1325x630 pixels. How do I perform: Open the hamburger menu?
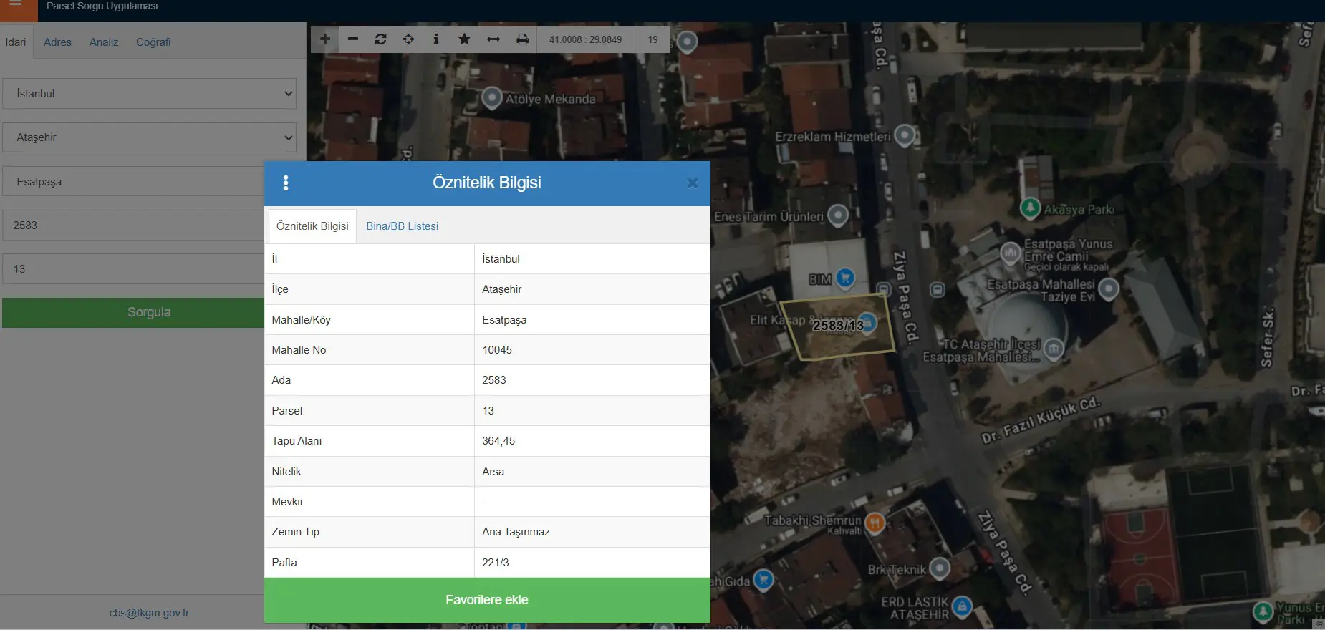(x=16, y=6)
